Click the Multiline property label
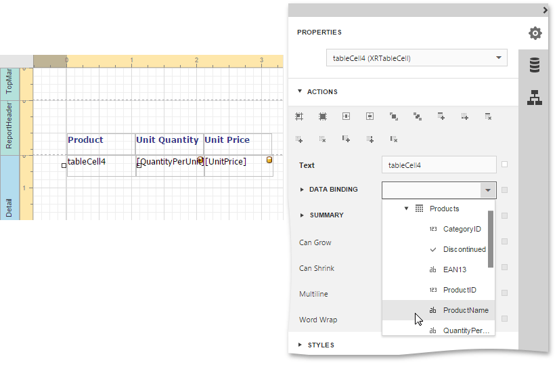 (313, 294)
